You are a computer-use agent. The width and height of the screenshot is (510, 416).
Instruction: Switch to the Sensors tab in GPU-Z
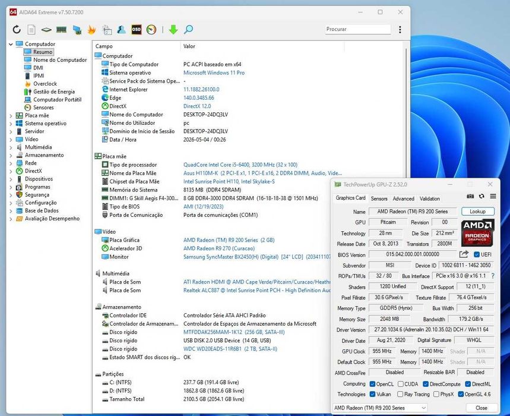tap(379, 198)
